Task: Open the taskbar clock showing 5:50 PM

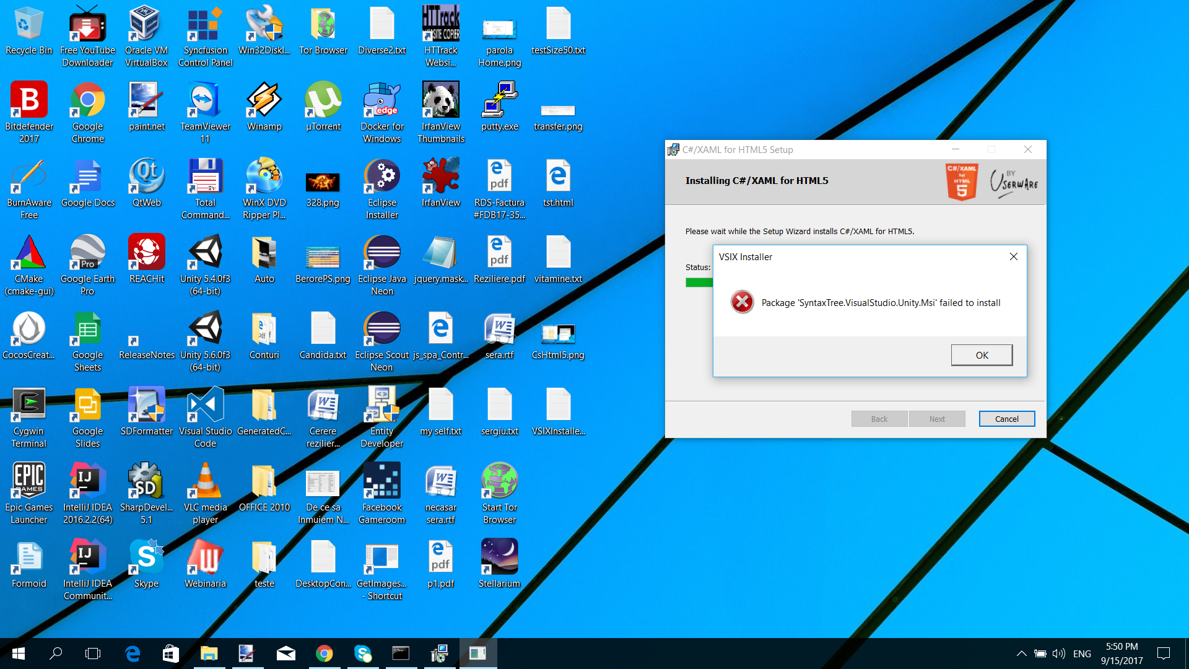Action: coord(1122,654)
